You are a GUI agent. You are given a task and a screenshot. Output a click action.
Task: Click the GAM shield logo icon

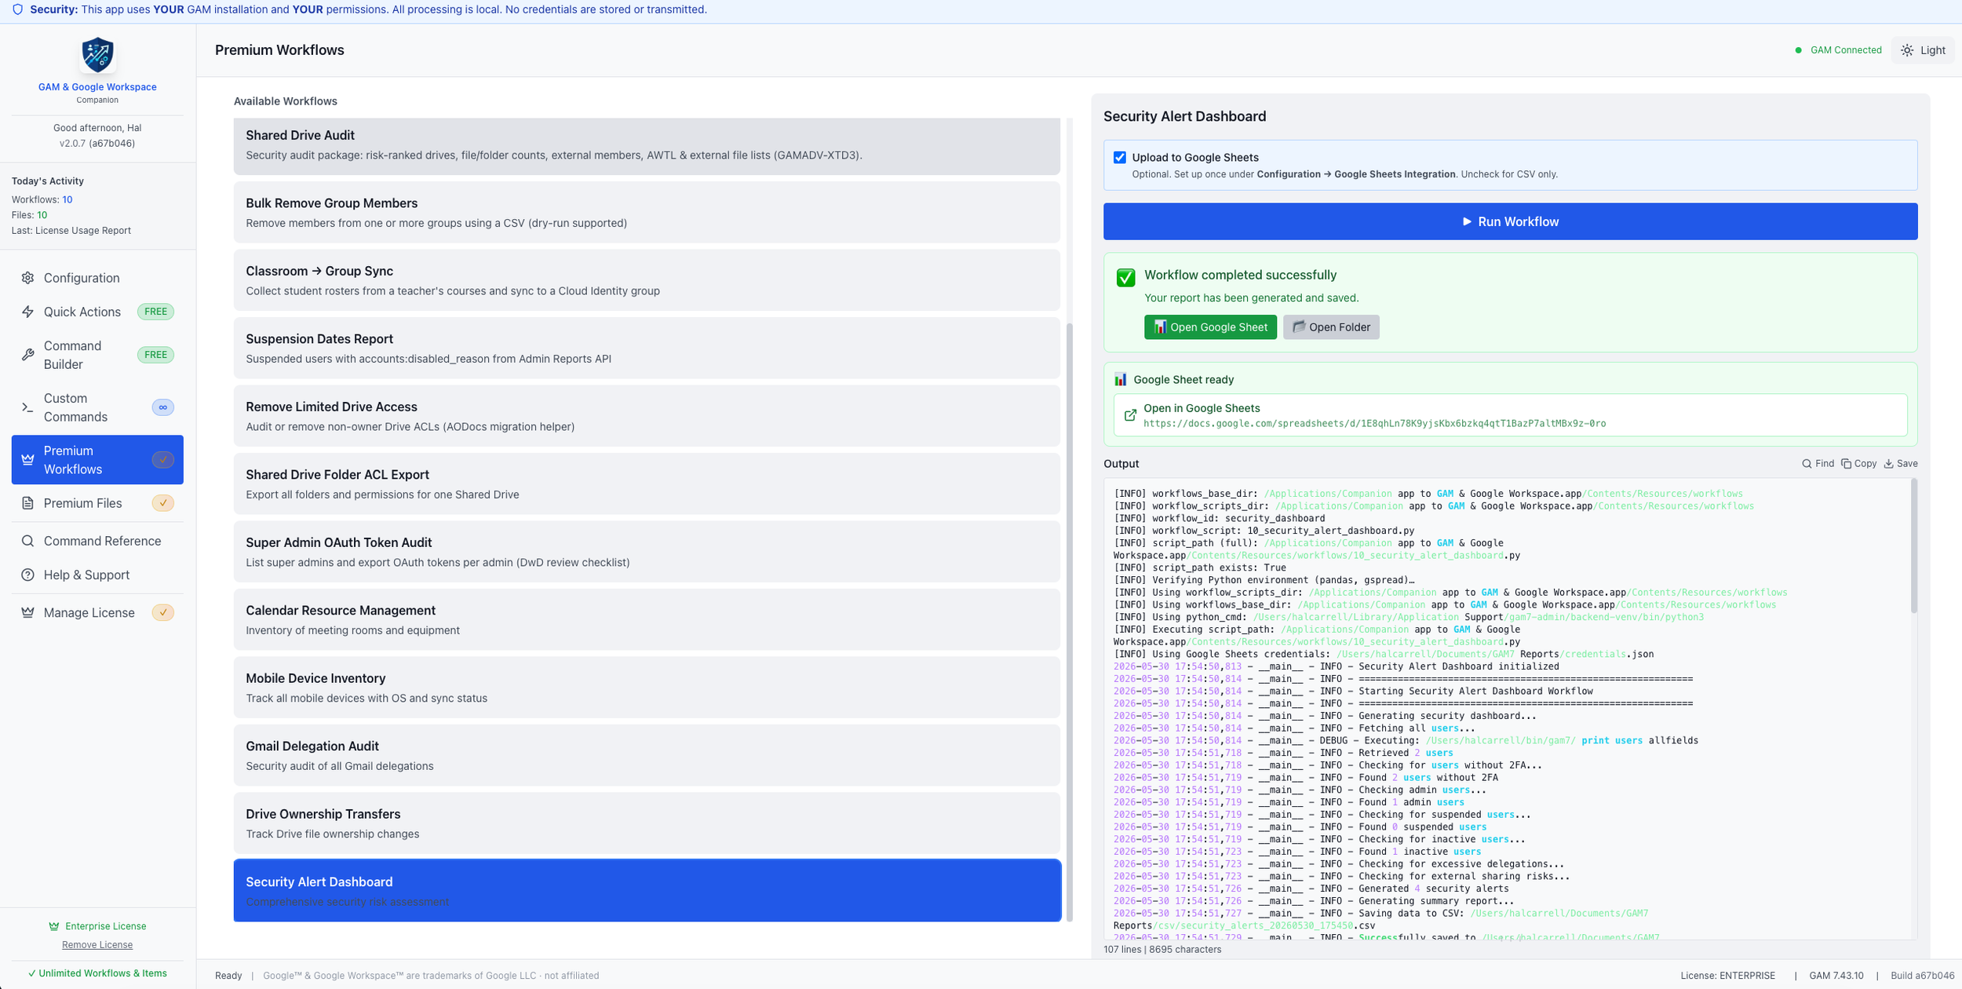click(97, 55)
